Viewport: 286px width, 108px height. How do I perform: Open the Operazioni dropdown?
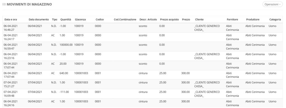tap(273, 4)
